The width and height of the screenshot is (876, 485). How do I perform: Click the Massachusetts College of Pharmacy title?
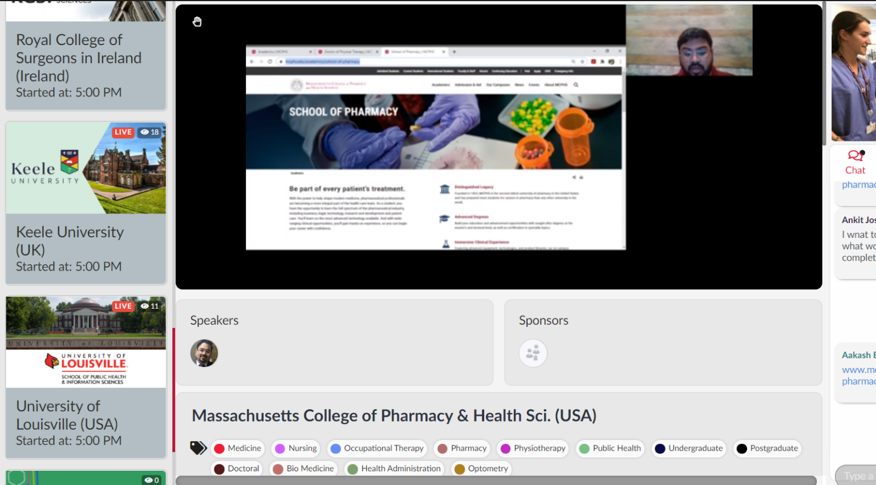point(394,415)
